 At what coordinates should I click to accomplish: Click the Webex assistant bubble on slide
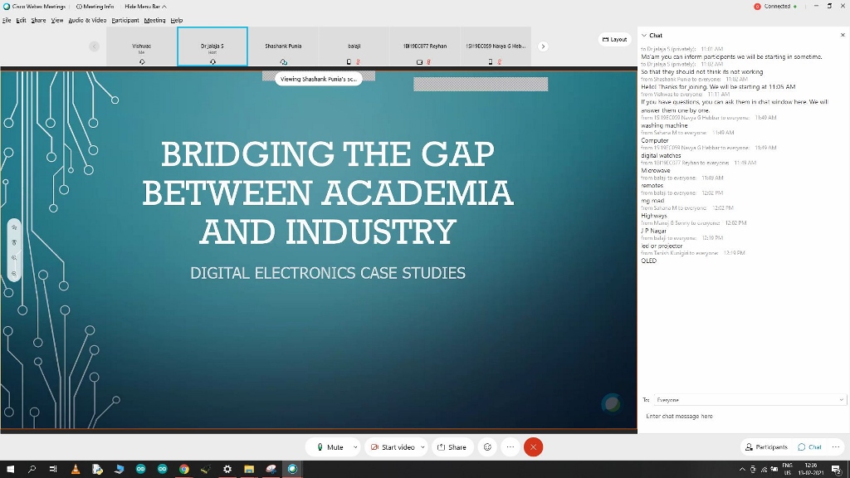[612, 404]
